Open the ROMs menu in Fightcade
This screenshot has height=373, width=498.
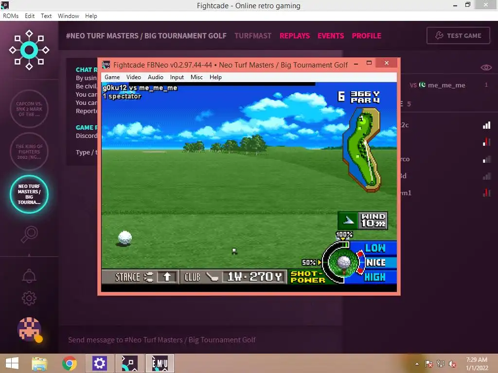(x=11, y=16)
